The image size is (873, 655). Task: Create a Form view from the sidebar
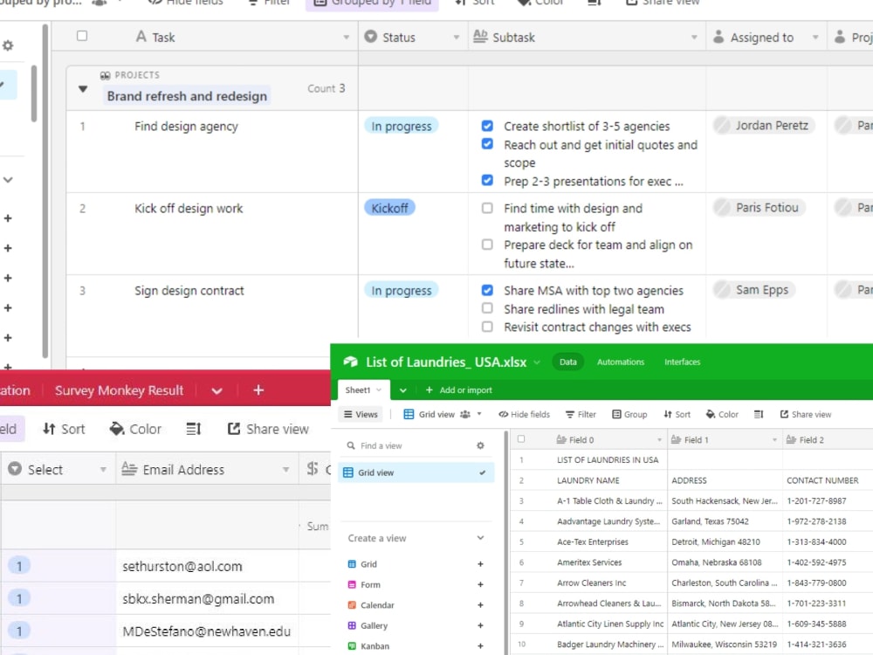[x=370, y=584]
